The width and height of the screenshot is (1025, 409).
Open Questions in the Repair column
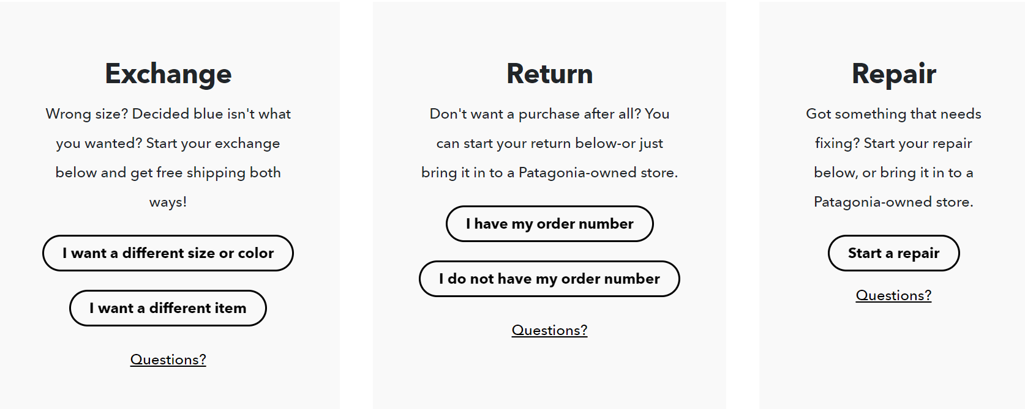point(893,295)
